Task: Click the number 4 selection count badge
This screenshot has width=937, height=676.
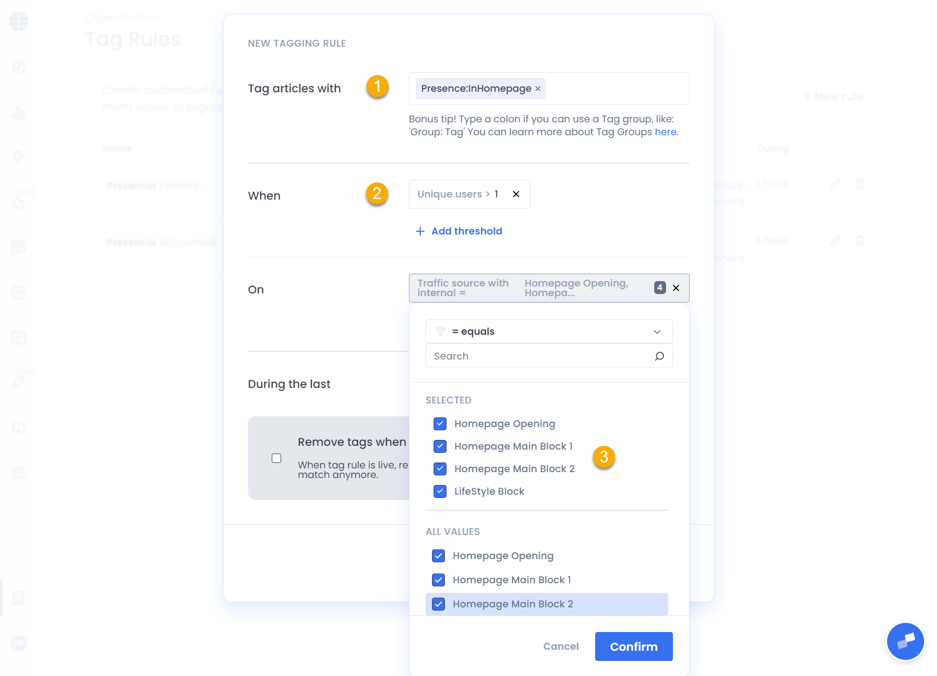Action: tap(660, 288)
